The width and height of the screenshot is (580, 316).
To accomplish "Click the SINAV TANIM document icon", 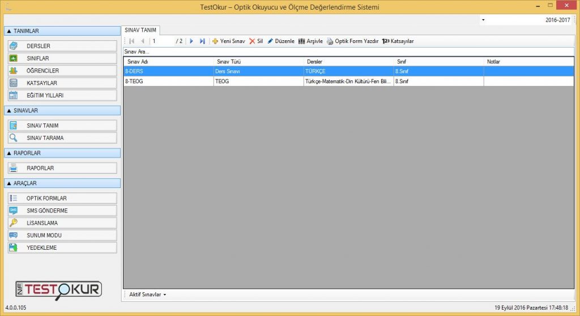I will pos(14,126).
